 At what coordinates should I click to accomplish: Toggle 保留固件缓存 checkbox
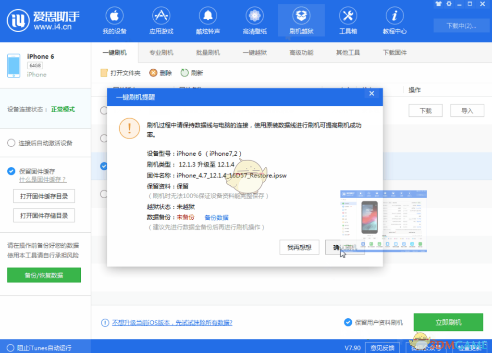click(11, 171)
